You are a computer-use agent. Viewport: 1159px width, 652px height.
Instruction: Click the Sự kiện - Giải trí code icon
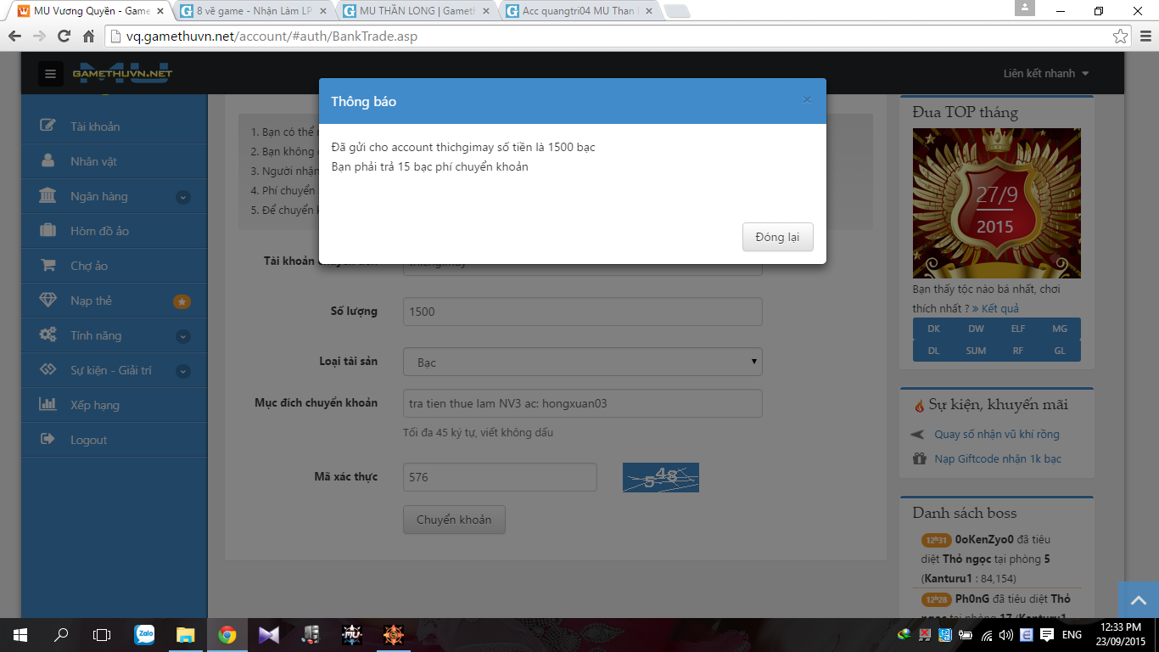pyautogui.click(x=48, y=369)
